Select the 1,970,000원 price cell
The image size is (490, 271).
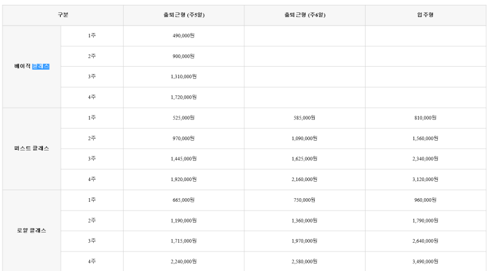pyautogui.click(x=304, y=240)
